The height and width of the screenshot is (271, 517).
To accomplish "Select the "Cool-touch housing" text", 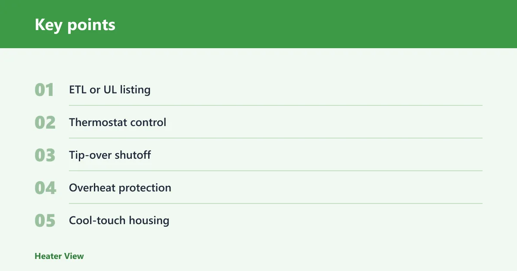I will (x=119, y=221).
